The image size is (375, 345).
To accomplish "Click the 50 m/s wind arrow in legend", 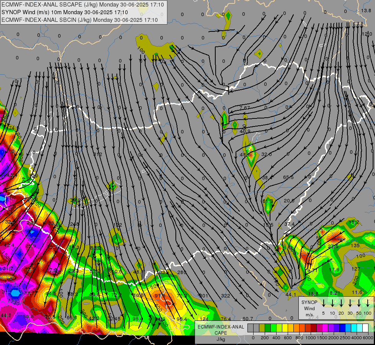I will (359, 303).
